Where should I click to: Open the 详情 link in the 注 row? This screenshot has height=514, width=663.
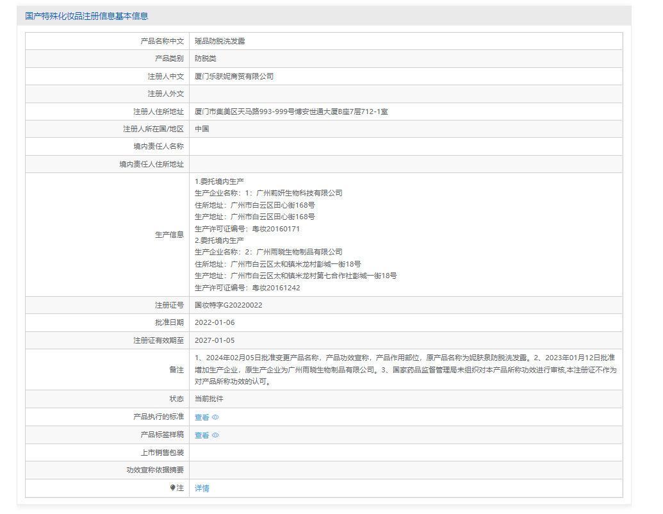click(x=202, y=488)
